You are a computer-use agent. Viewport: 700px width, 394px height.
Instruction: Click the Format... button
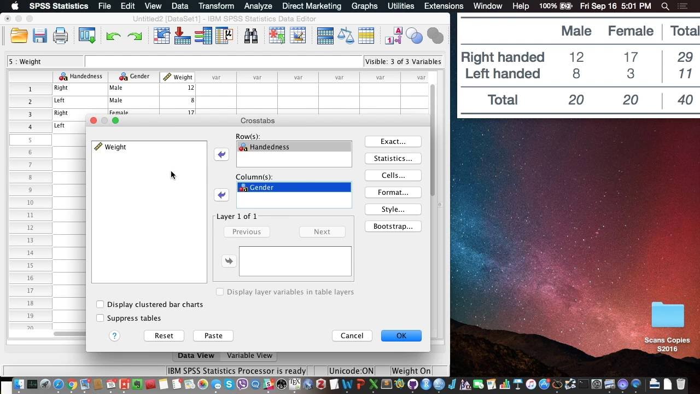tap(393, 192)
